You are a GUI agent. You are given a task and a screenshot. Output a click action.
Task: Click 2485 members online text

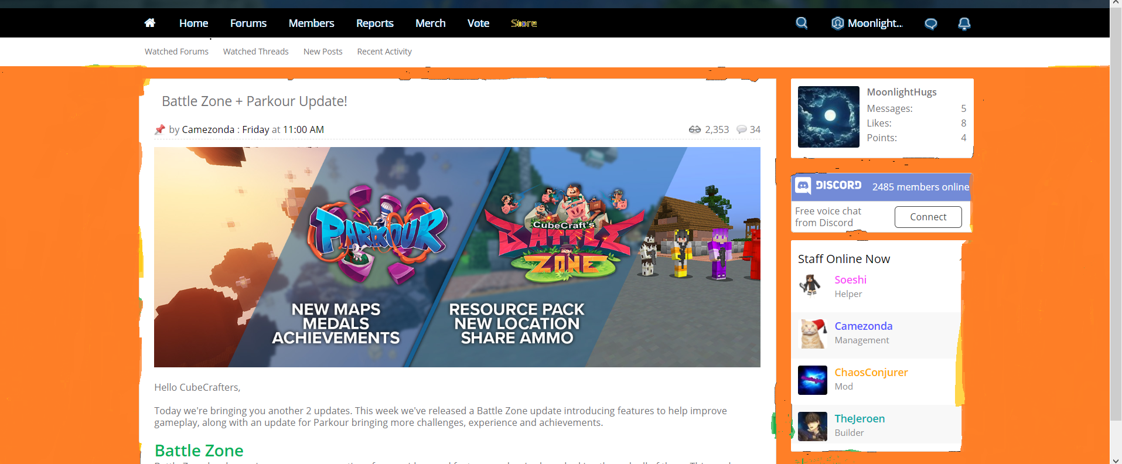[920, 187]
